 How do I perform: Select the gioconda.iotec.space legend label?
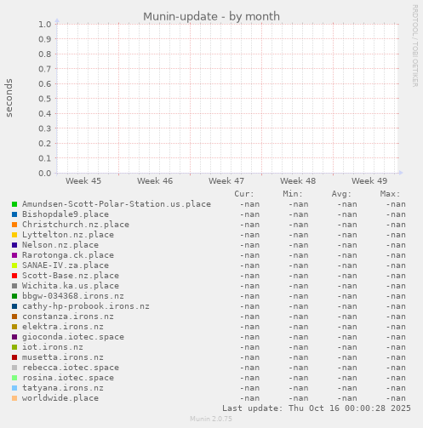coord(73,337)
